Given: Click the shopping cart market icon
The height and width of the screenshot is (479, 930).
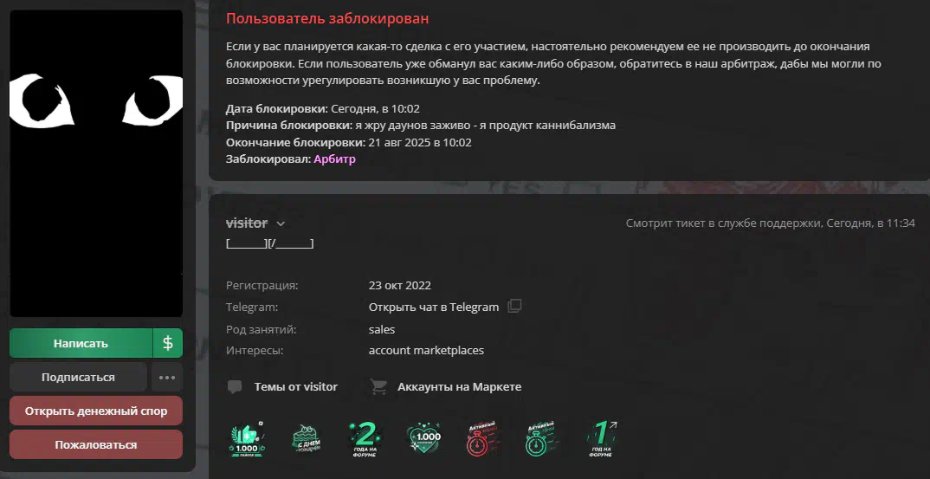Looking at the screenshot, I should [x=378, y=387].
